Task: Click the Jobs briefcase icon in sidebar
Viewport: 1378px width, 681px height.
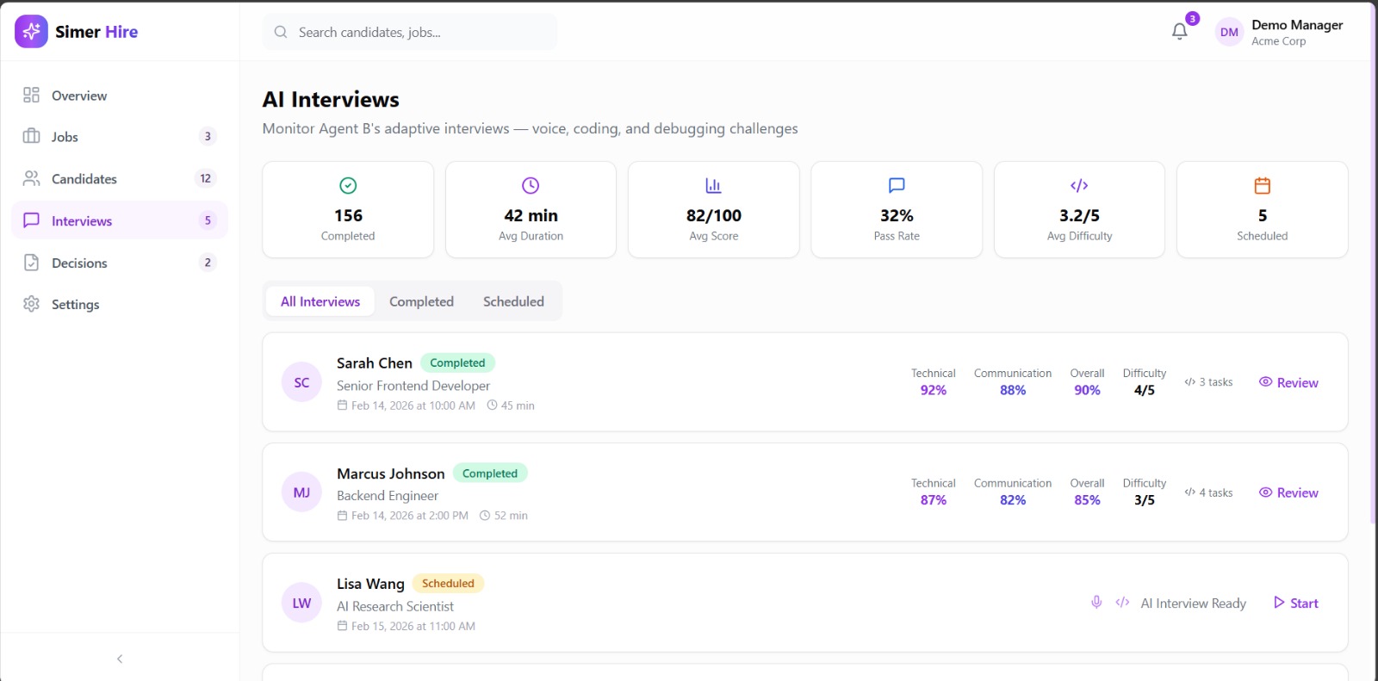Action: (x=32, y=136)
